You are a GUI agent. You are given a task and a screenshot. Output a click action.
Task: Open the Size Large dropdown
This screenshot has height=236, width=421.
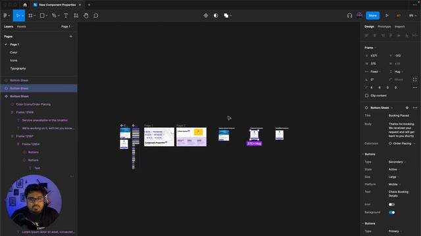coord(393,177)
